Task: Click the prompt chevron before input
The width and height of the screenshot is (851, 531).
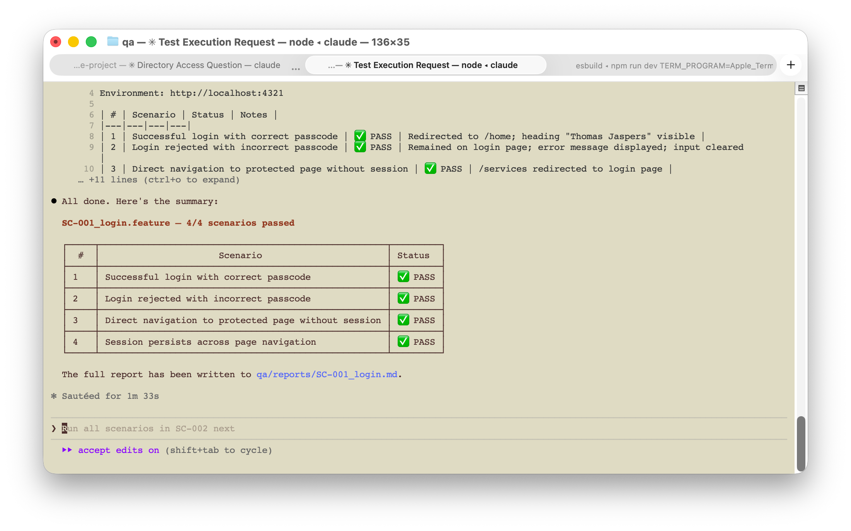Action: tap(54, 428)
